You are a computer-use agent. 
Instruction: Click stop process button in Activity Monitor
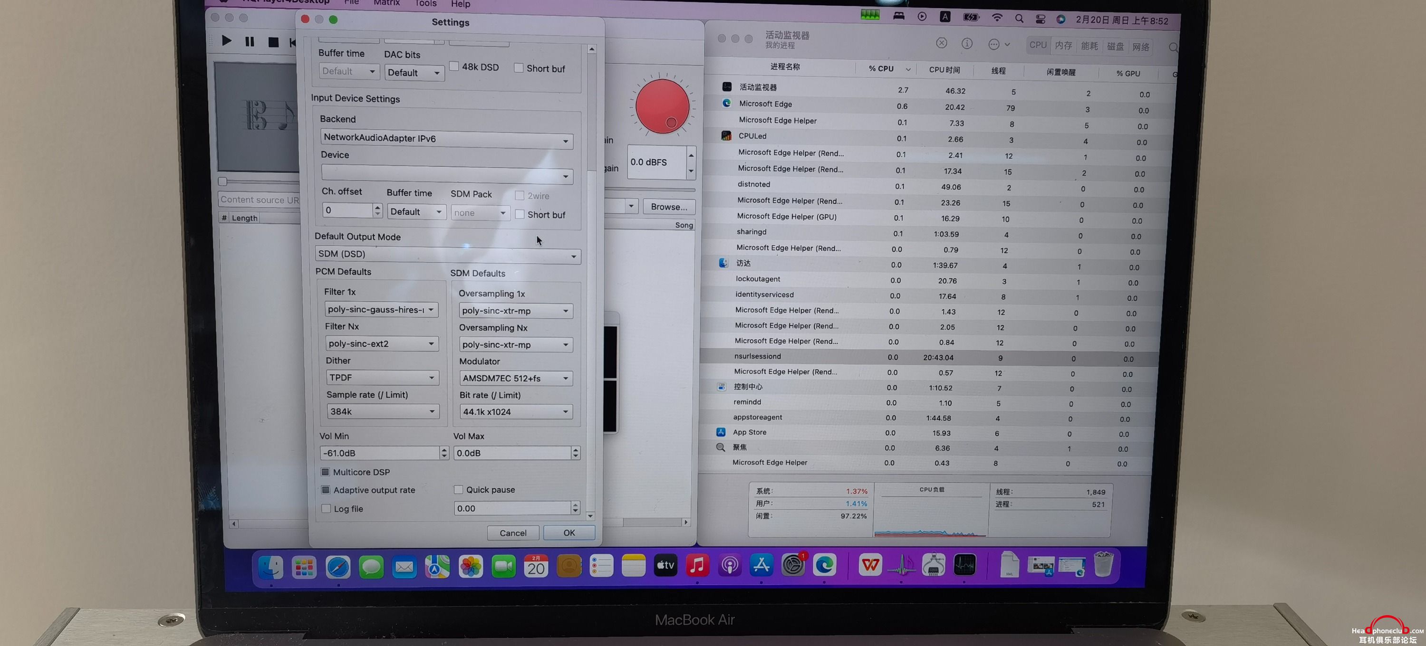click(x=942, y=43)
